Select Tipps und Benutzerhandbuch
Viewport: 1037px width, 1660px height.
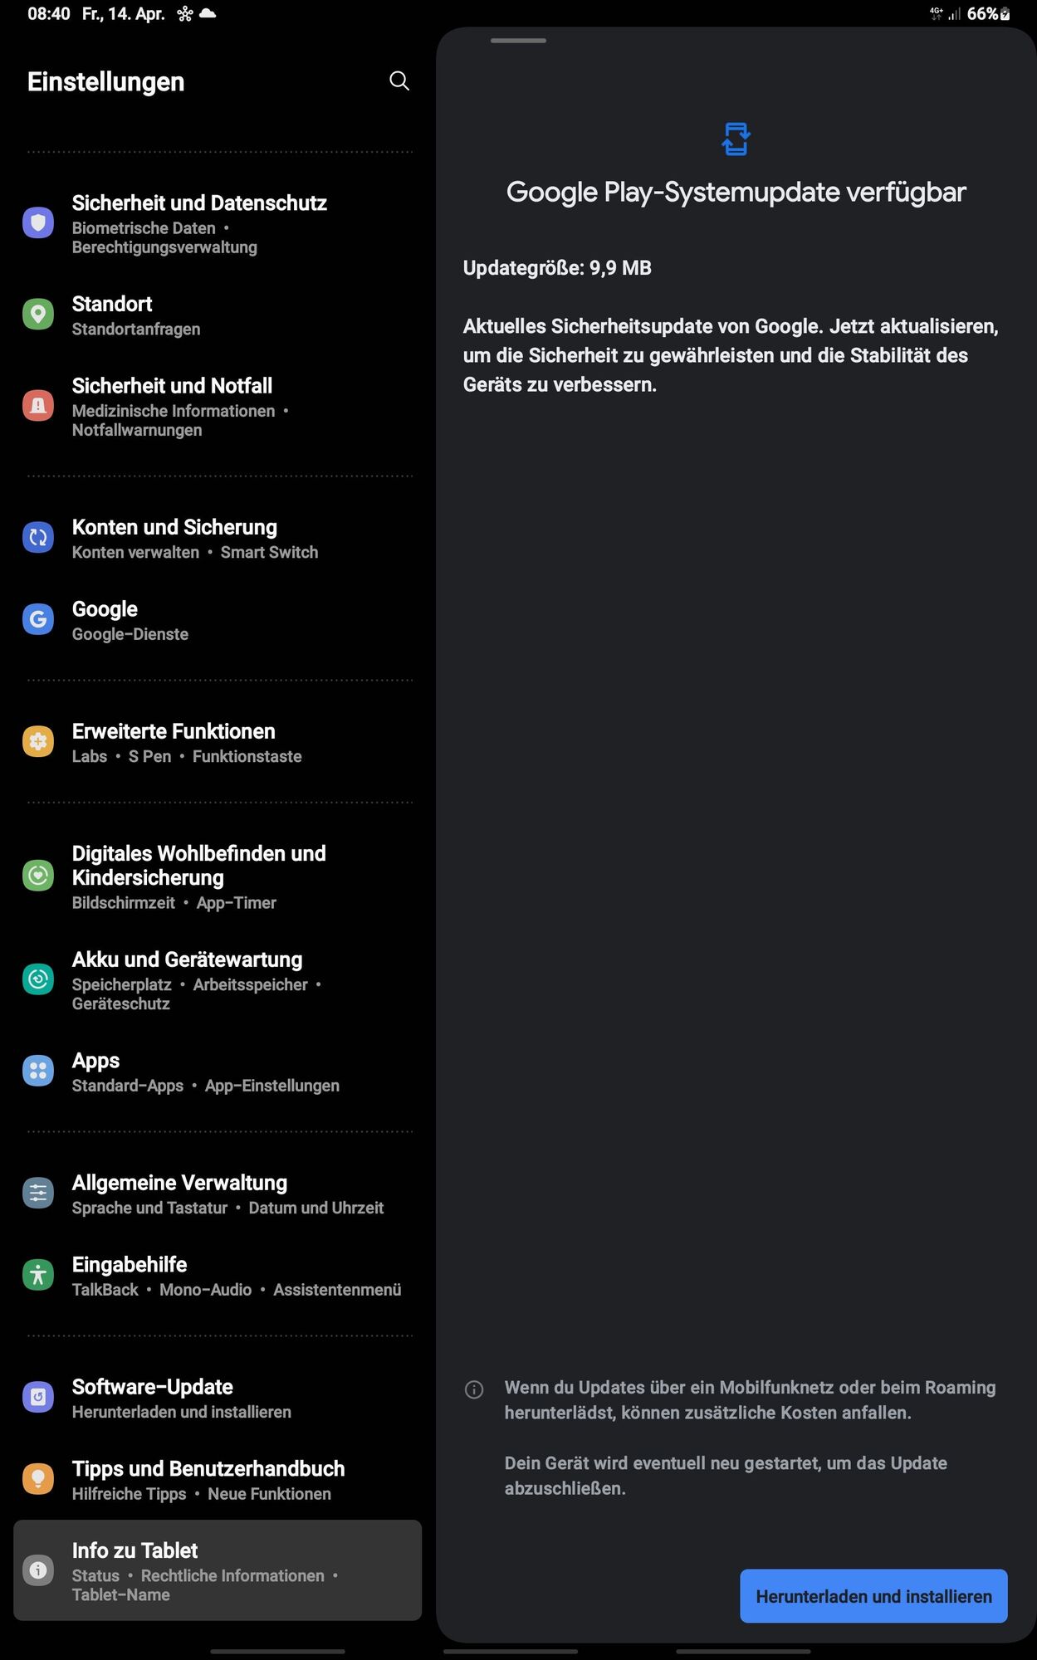218,1479
